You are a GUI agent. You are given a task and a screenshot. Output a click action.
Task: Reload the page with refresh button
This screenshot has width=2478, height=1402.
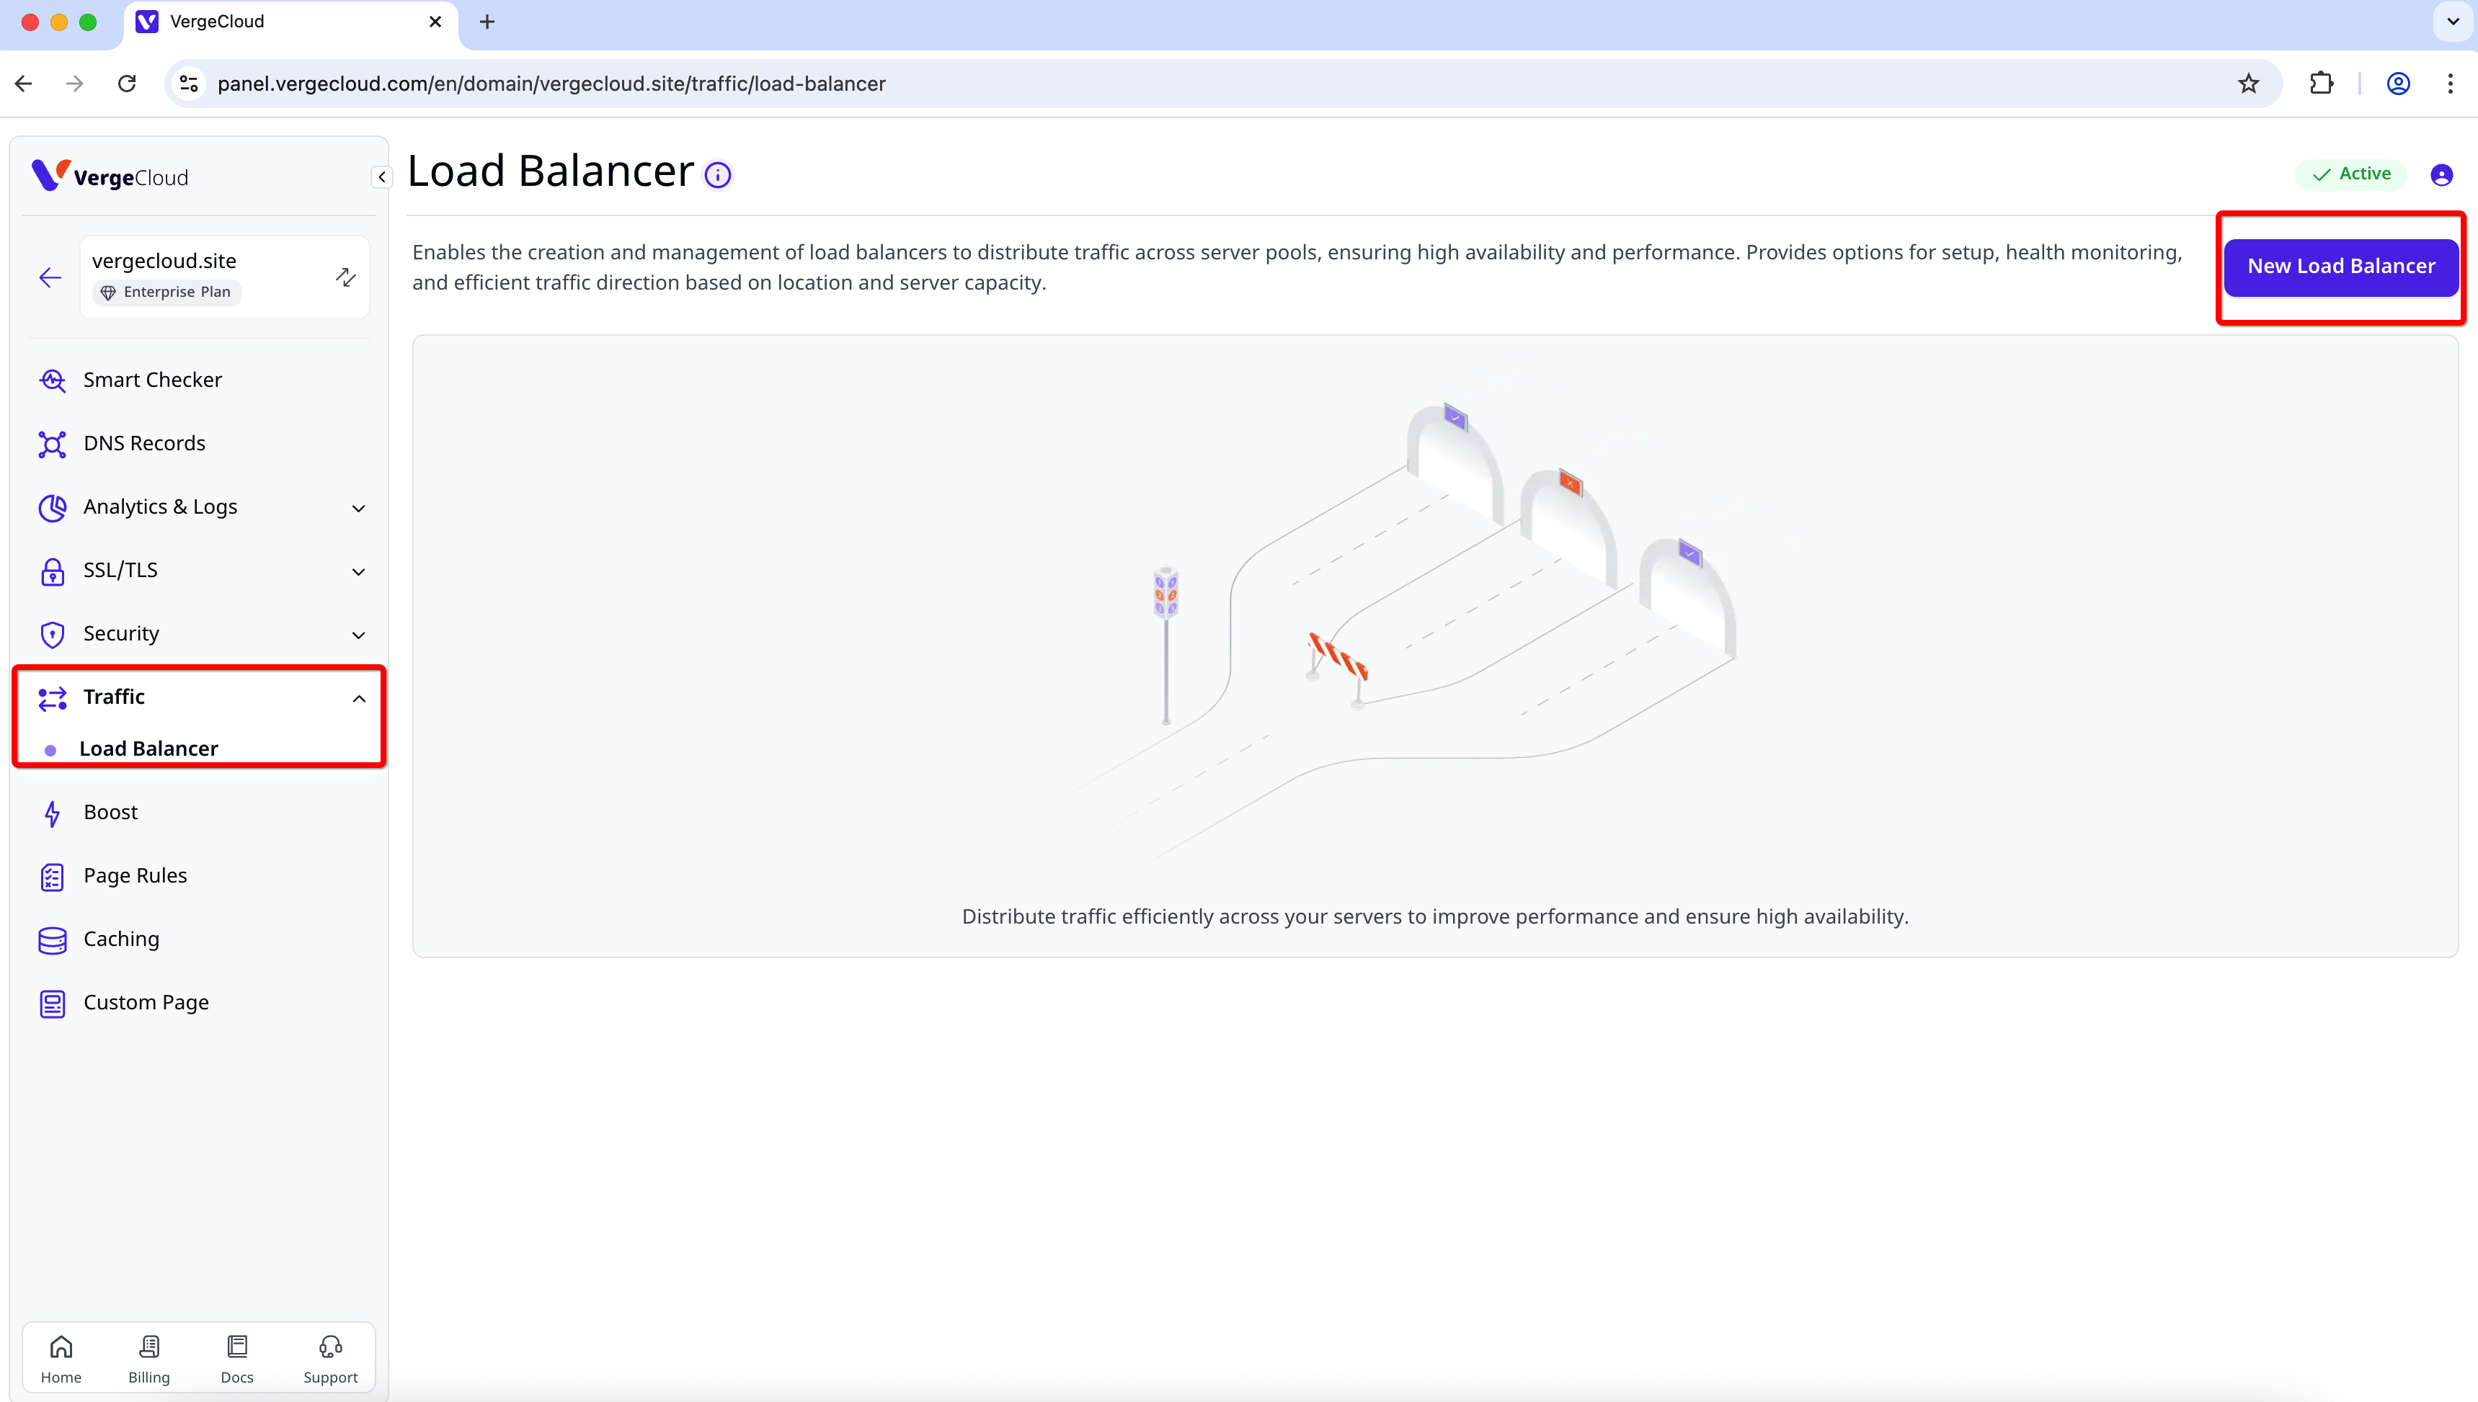(126, 84)
